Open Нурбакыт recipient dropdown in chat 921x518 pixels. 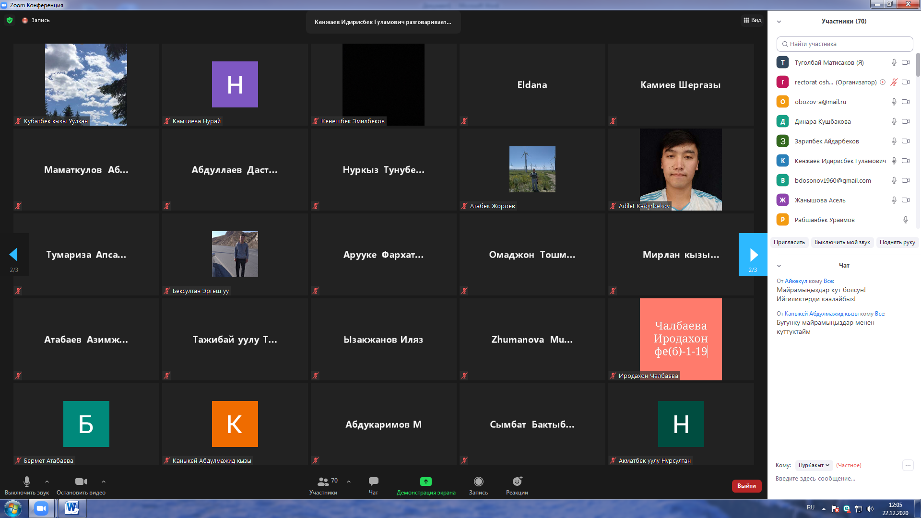[x=814, y=465]
